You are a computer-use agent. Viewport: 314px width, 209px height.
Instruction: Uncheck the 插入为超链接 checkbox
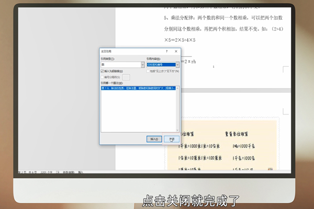[x=102, y=71]
